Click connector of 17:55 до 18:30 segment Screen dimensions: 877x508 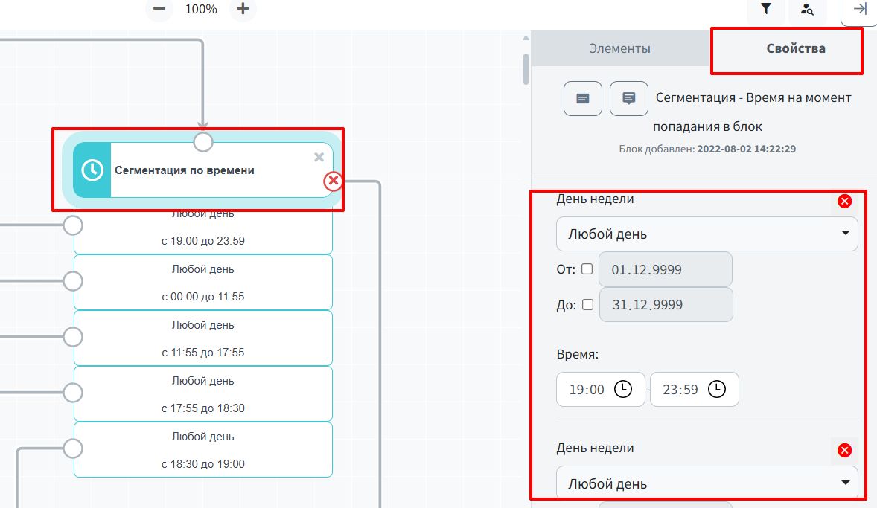click(73, 393)
